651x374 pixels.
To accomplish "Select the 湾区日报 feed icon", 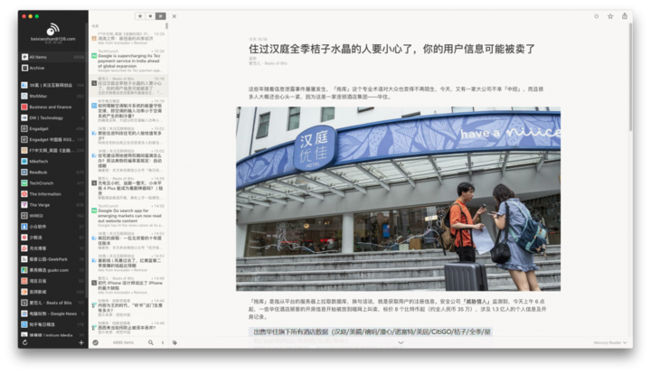I will 24,281.
